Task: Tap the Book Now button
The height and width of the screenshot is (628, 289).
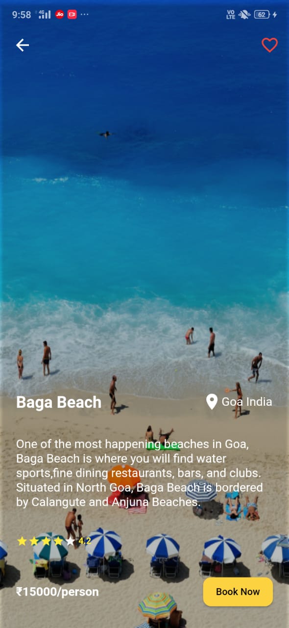Action: click(x=238, y=592)
